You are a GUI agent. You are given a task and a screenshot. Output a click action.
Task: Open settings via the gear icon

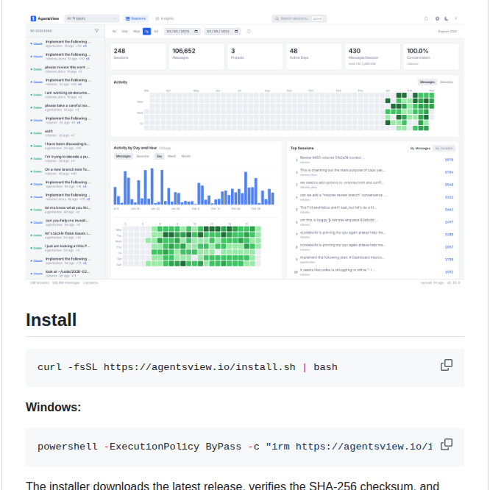pos(437,18)
